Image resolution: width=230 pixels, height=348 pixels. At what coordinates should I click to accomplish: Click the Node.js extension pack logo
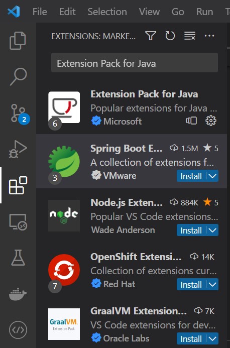64,215
